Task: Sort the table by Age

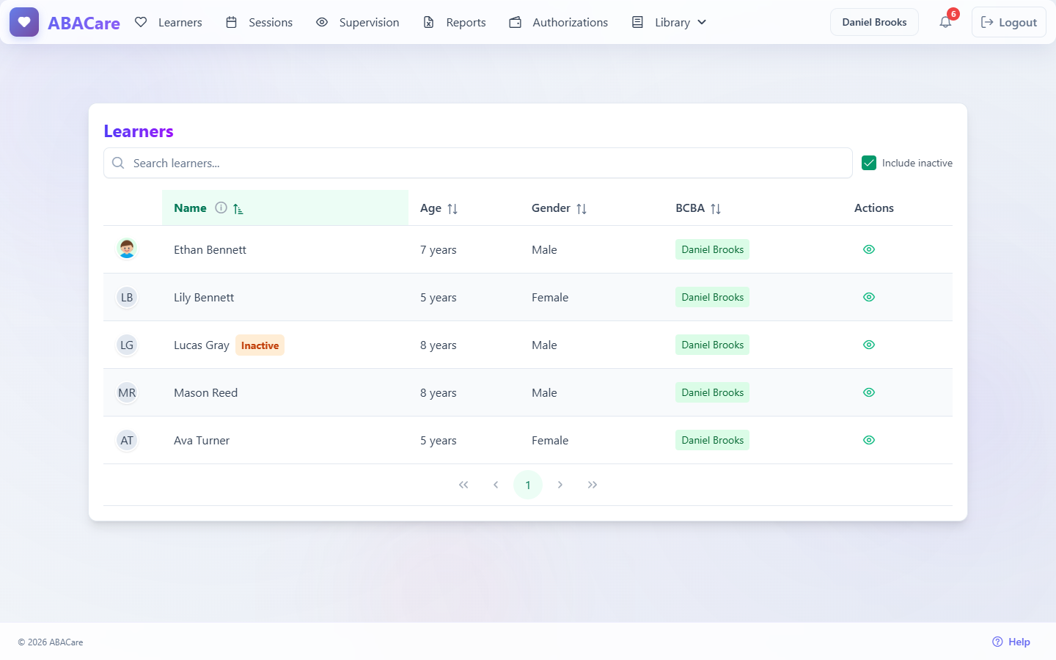Action: point(452,208)
